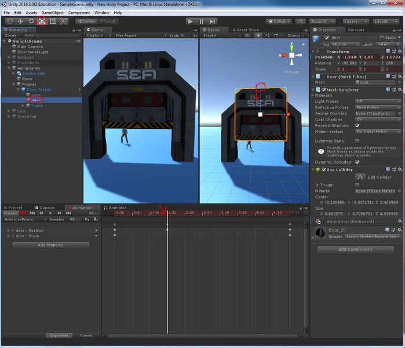Open Gizmos dropdown in Scene view
This screenshot has height=348, width=405.
(295, 35)
